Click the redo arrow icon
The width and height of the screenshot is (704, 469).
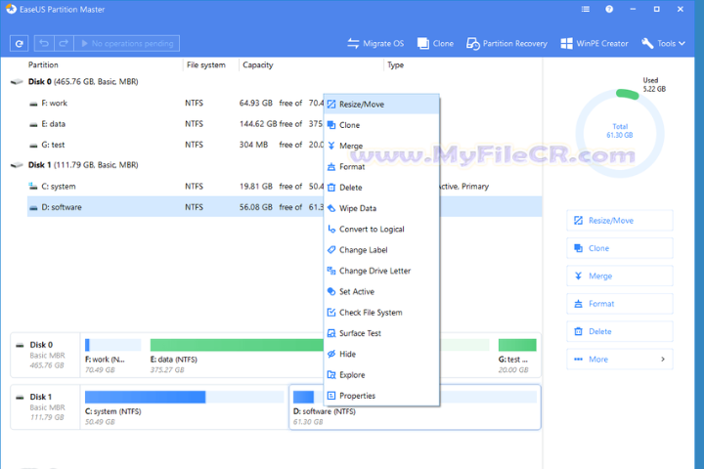click(64, 44)
